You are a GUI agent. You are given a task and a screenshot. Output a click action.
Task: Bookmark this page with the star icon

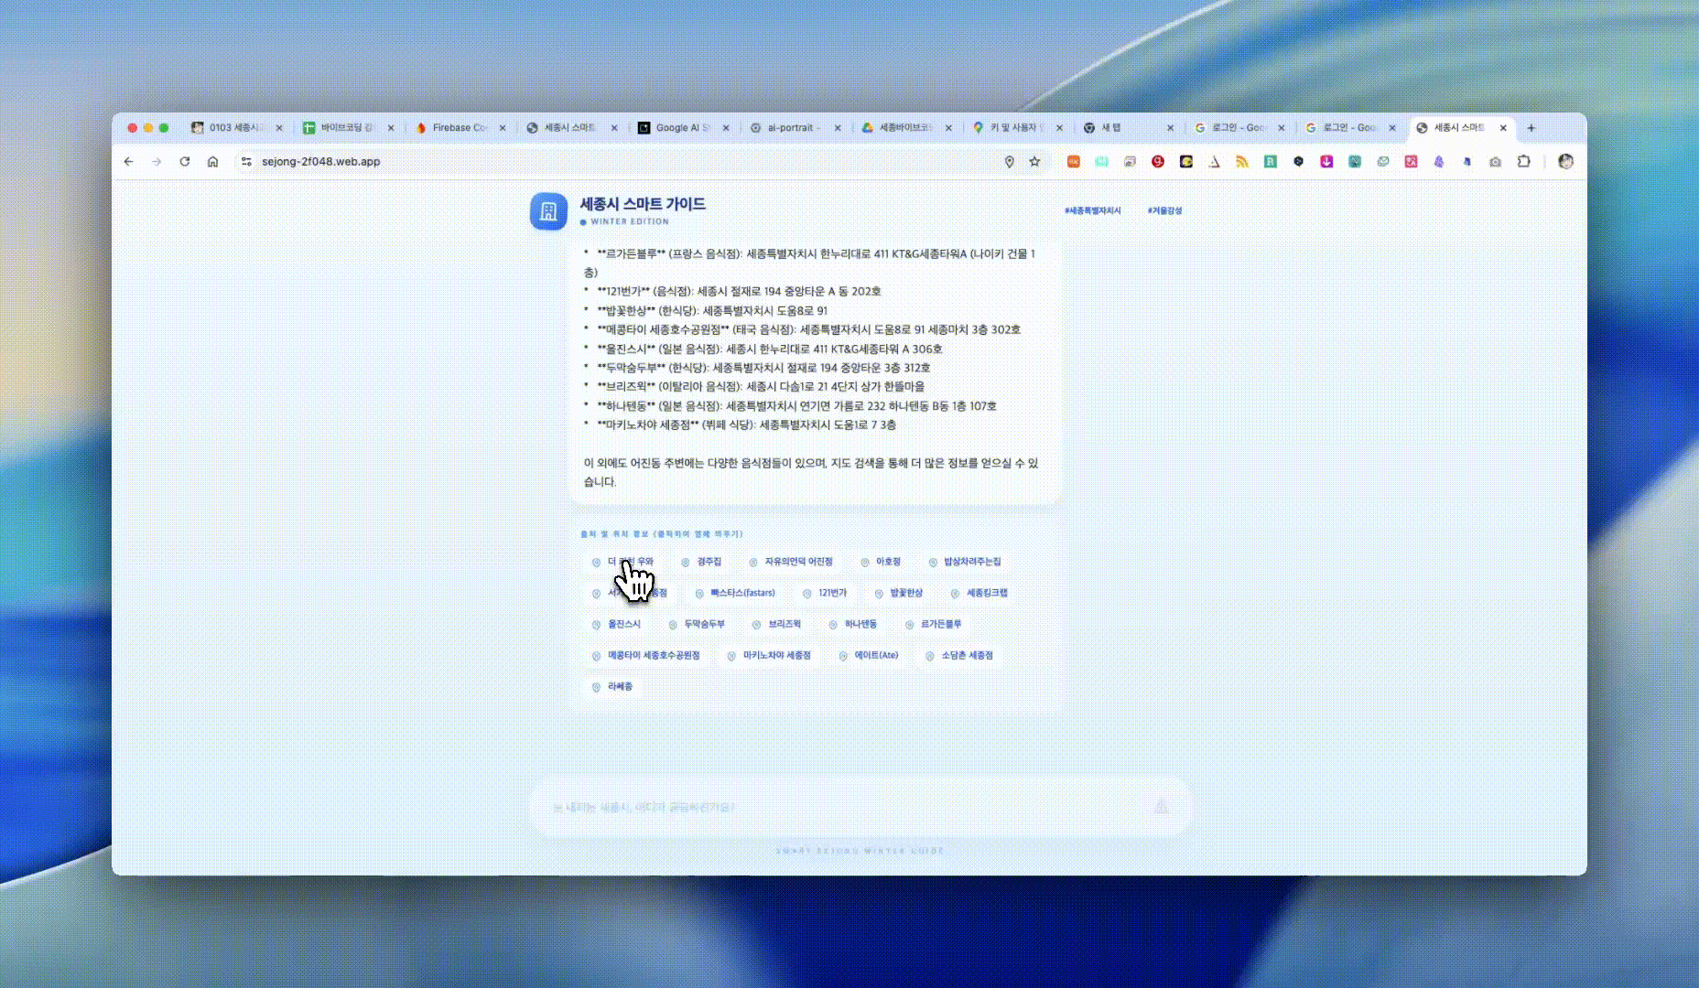[1034, 162]
